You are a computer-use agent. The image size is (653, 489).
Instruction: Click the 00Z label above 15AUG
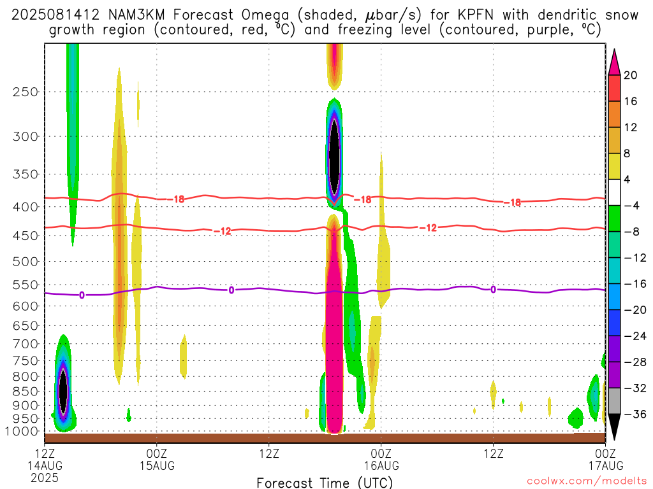click(x=157, y=453)
